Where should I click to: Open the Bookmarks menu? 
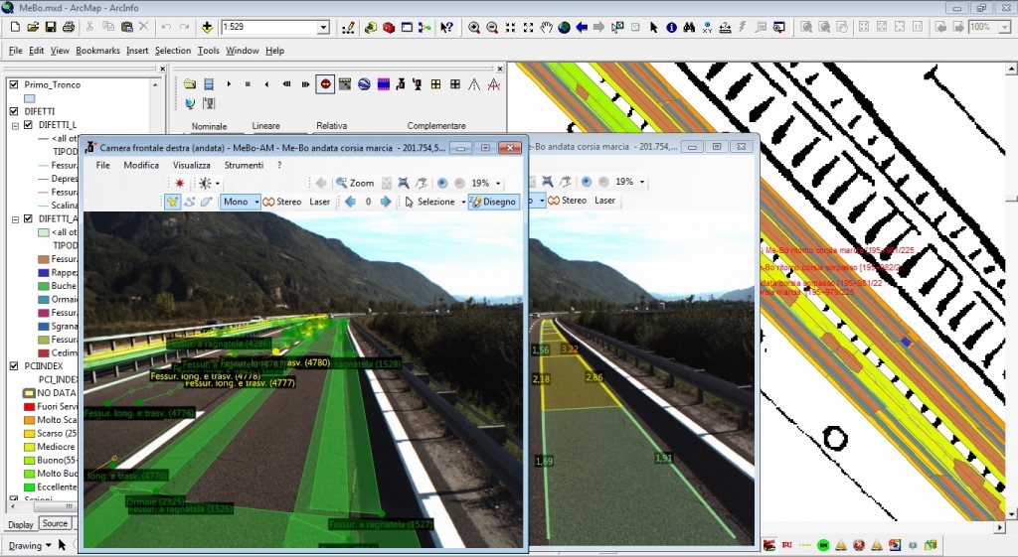click(x=98, y=51)
